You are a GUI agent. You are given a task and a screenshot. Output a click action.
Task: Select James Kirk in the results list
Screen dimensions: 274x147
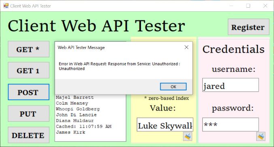click(70, 132)
